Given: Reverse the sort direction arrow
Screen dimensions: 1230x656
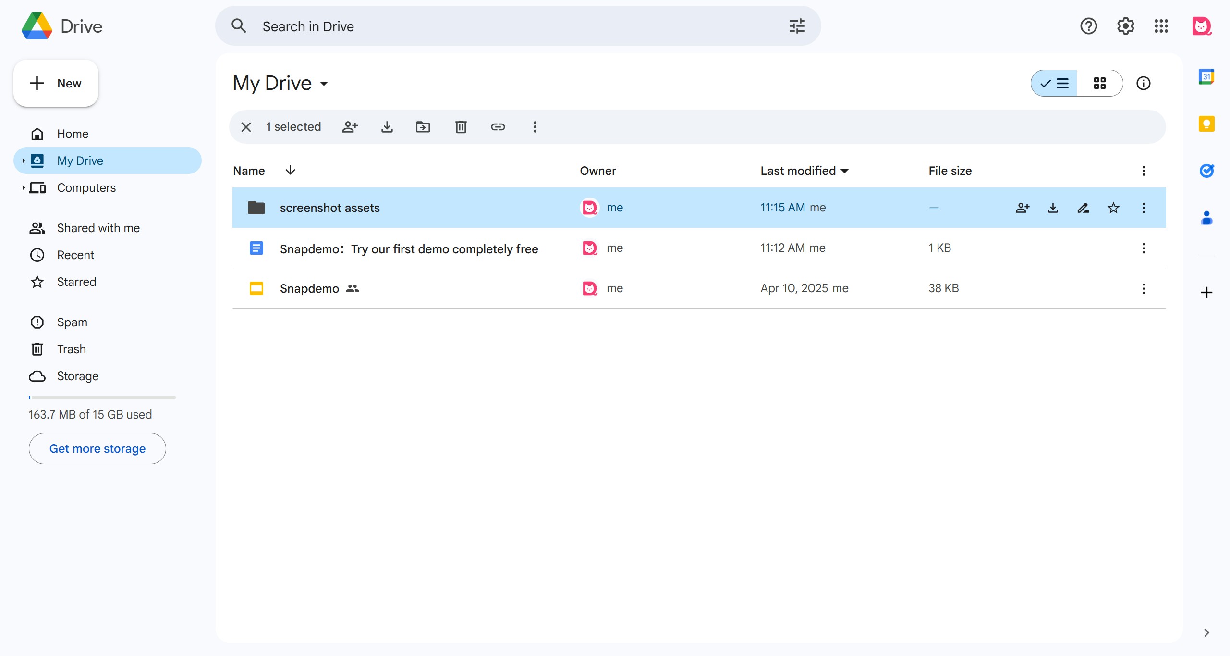Looking at the screenshot, I should [x=290, y=170].
